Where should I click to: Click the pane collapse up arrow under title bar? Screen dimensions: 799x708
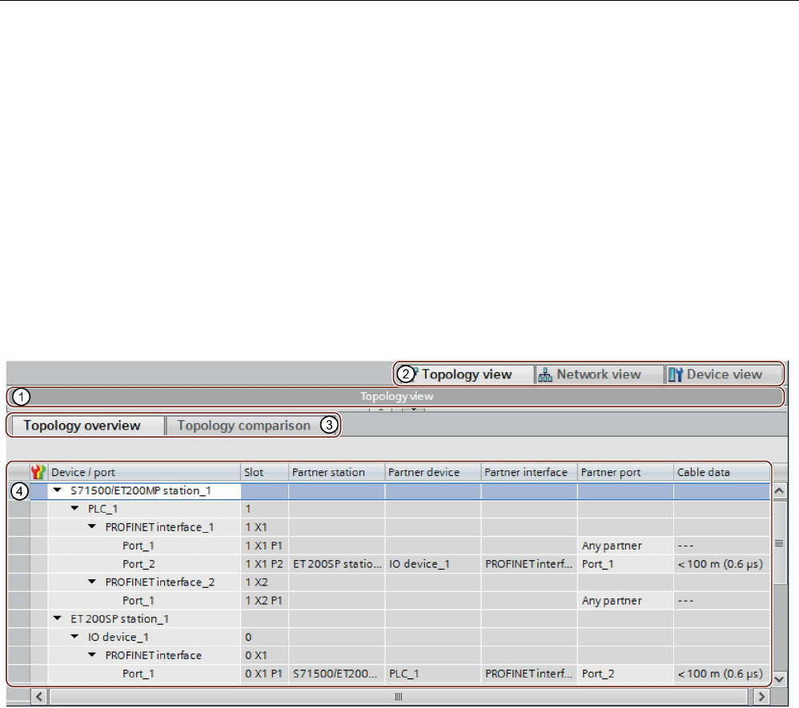pos(380,409)
